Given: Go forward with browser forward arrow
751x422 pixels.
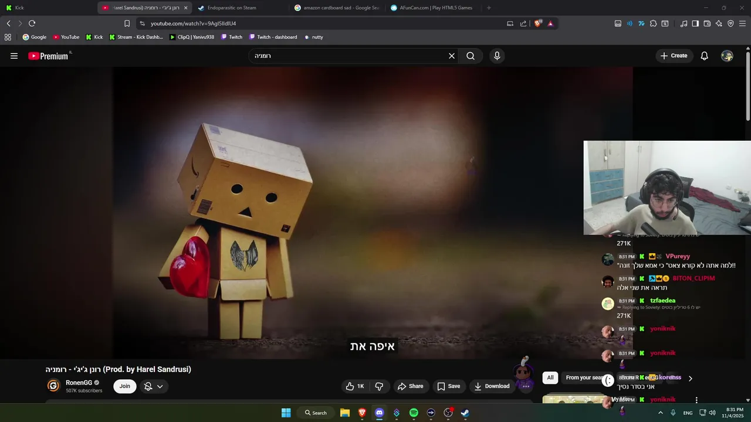Looking at the screenshot, I should tap(20, 23).
